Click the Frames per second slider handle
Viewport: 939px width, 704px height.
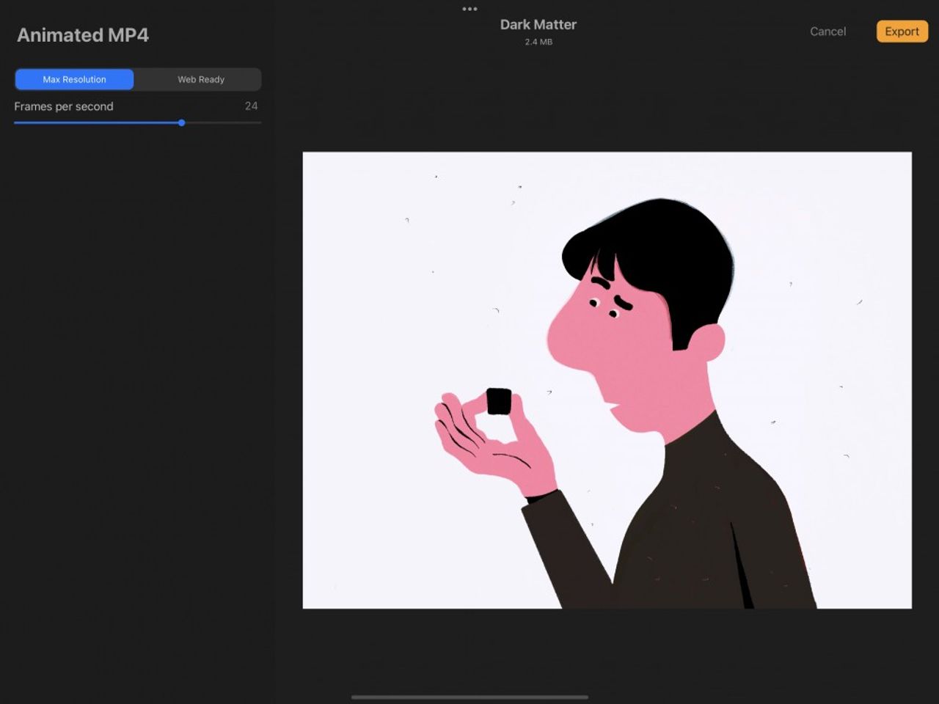click(x=181, y=122)
